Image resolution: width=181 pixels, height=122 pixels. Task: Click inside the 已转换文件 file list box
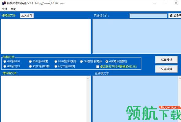tap(137, 36)
